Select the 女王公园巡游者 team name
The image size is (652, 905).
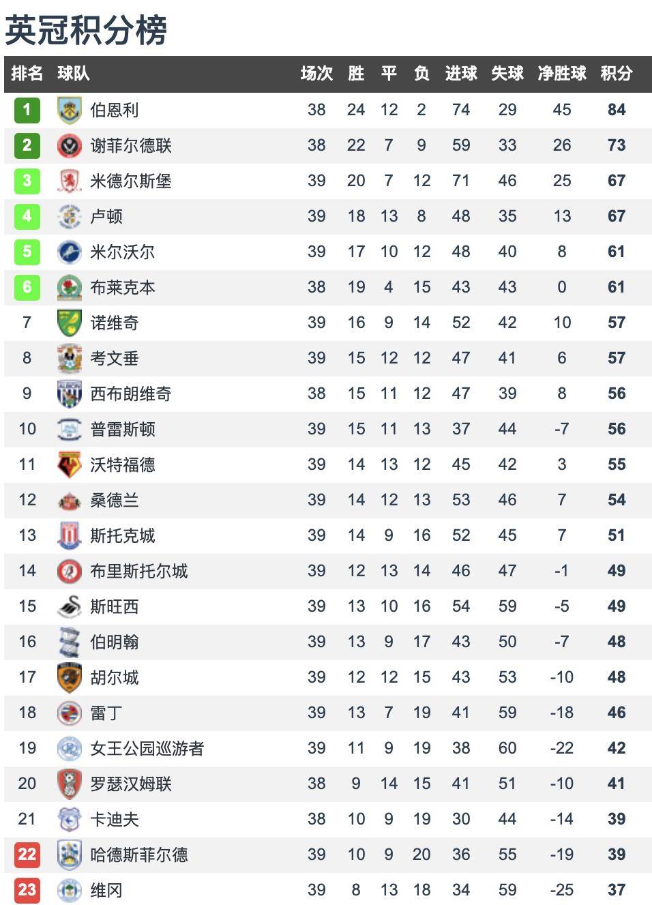147,748
